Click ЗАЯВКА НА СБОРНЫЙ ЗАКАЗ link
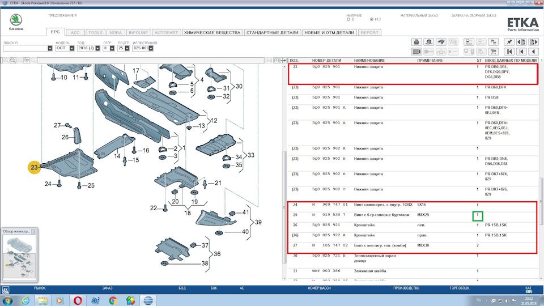Viewport: 544px width, 306px height. pos(474,16)
